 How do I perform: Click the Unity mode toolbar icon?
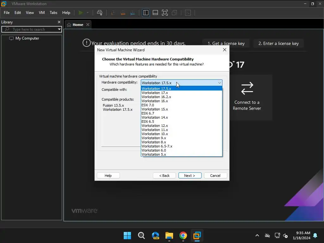174,13
